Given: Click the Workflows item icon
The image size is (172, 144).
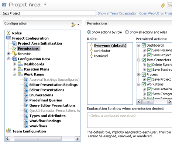Looking at the screenshot, I should (26, 126).
